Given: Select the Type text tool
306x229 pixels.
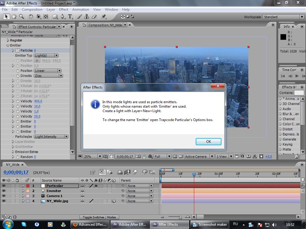Looking at the screenshot, I should click(70, 17).
